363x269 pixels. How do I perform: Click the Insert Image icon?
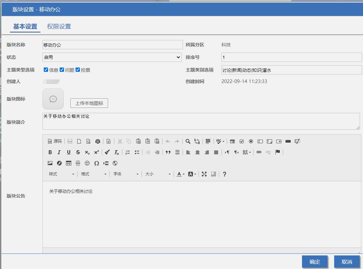click(x=50, y=163)
